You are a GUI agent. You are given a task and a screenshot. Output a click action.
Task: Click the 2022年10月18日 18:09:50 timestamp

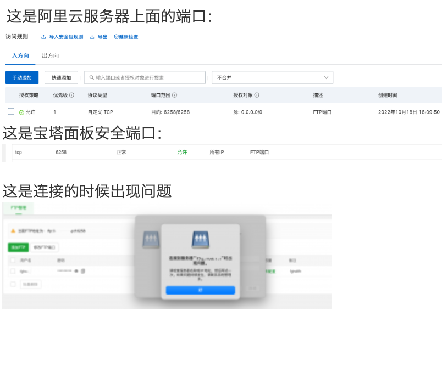[409, 112]
